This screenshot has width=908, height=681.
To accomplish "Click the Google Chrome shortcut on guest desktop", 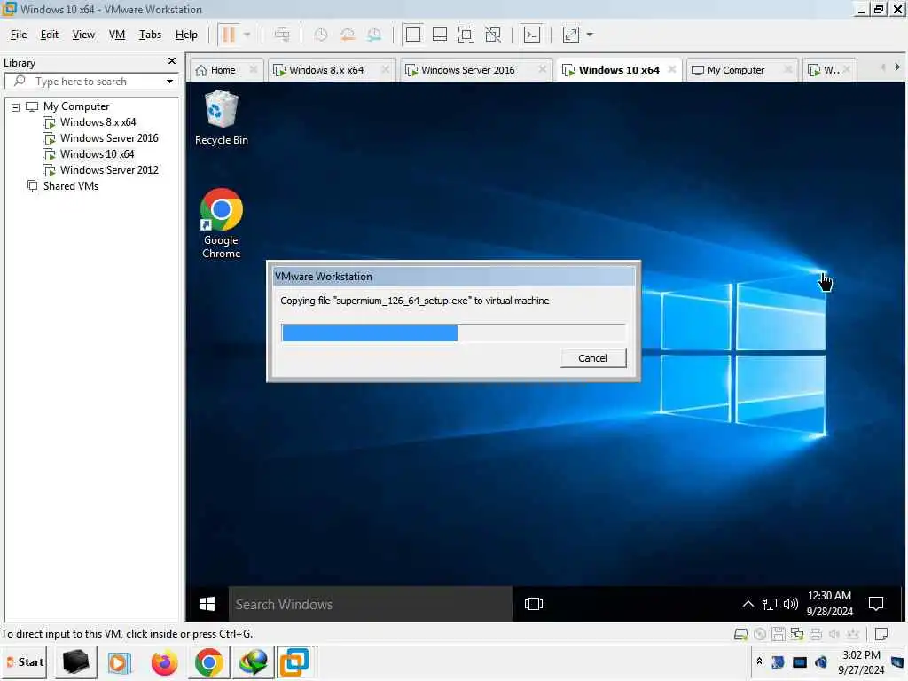I will point(221,223).
